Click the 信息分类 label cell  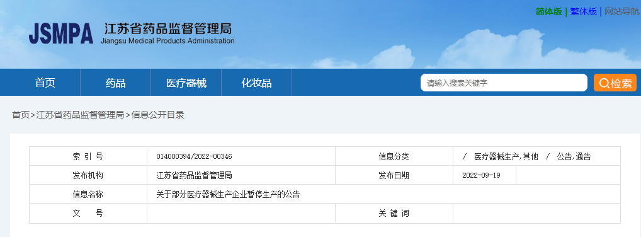tap(394, 156)
